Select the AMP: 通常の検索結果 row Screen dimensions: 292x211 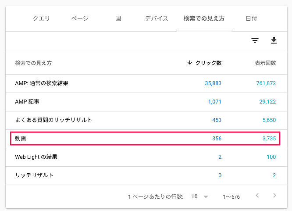(42, 83)
